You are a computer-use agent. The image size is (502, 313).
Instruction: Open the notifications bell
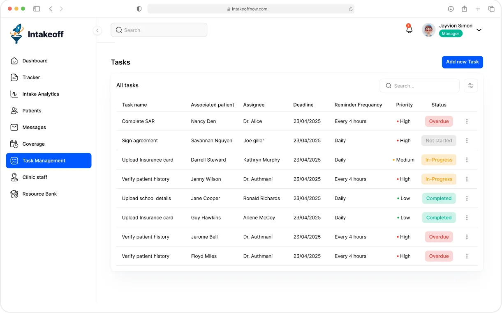tap(409, 29)
